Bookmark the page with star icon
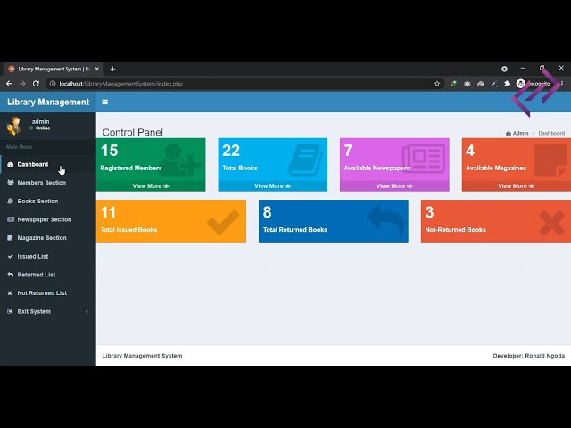571x428 pixels. (437, 84)
